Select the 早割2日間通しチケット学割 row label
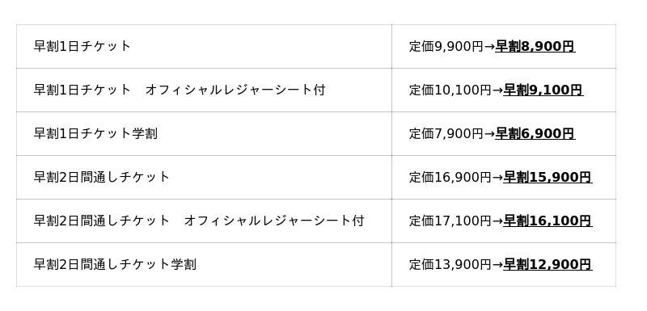Screen dimensions: 647x311 115,264
